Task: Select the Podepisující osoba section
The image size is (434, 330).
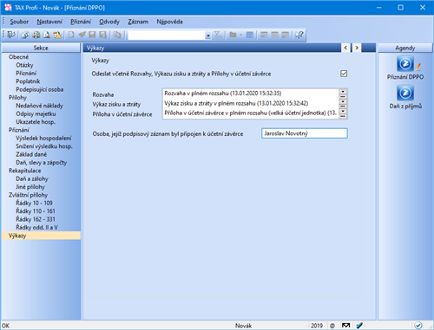Action: [40, 89]
